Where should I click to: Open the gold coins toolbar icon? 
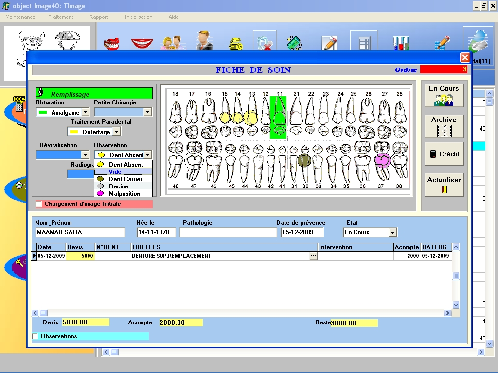click(236, 44)
